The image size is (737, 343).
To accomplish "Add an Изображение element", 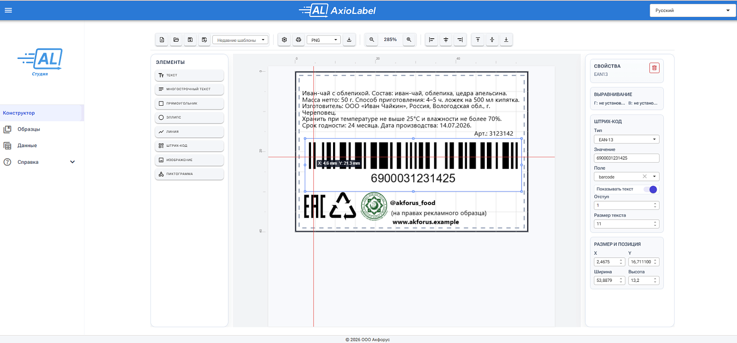I will click(x=189, y=160).
